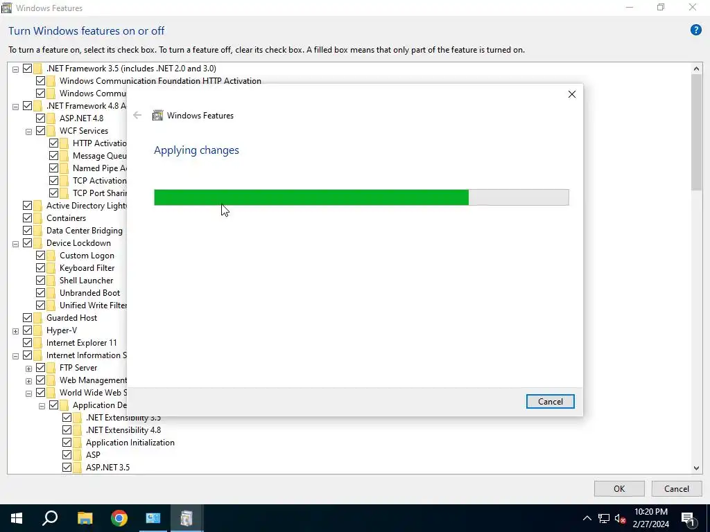
Task: Select Windows Communication Foundation HTTP Activation
Action: point(160,80)
